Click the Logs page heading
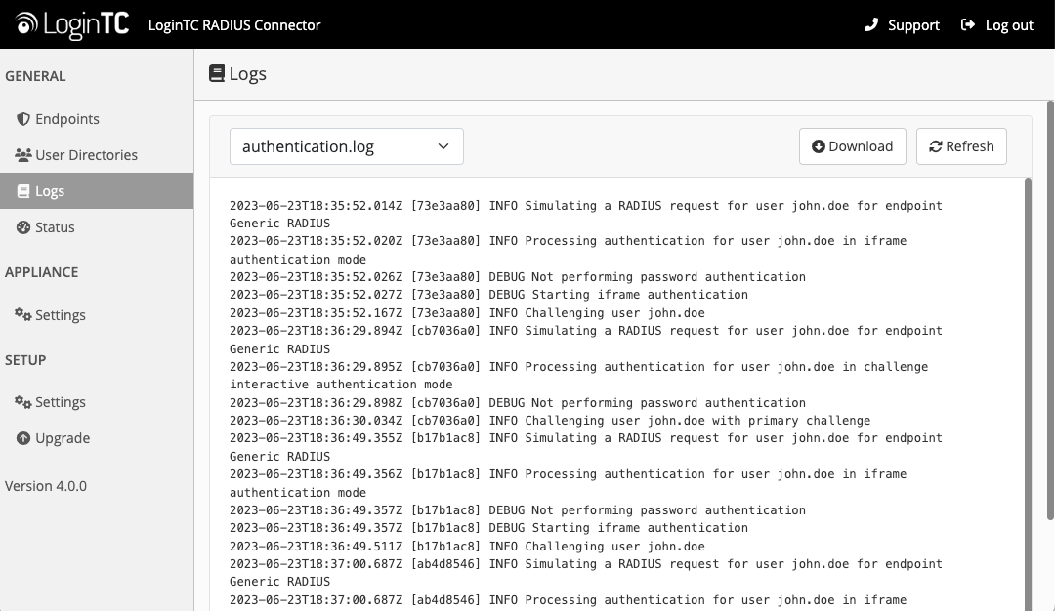Viewport: 1055px width, 611px height. point(247,73)
